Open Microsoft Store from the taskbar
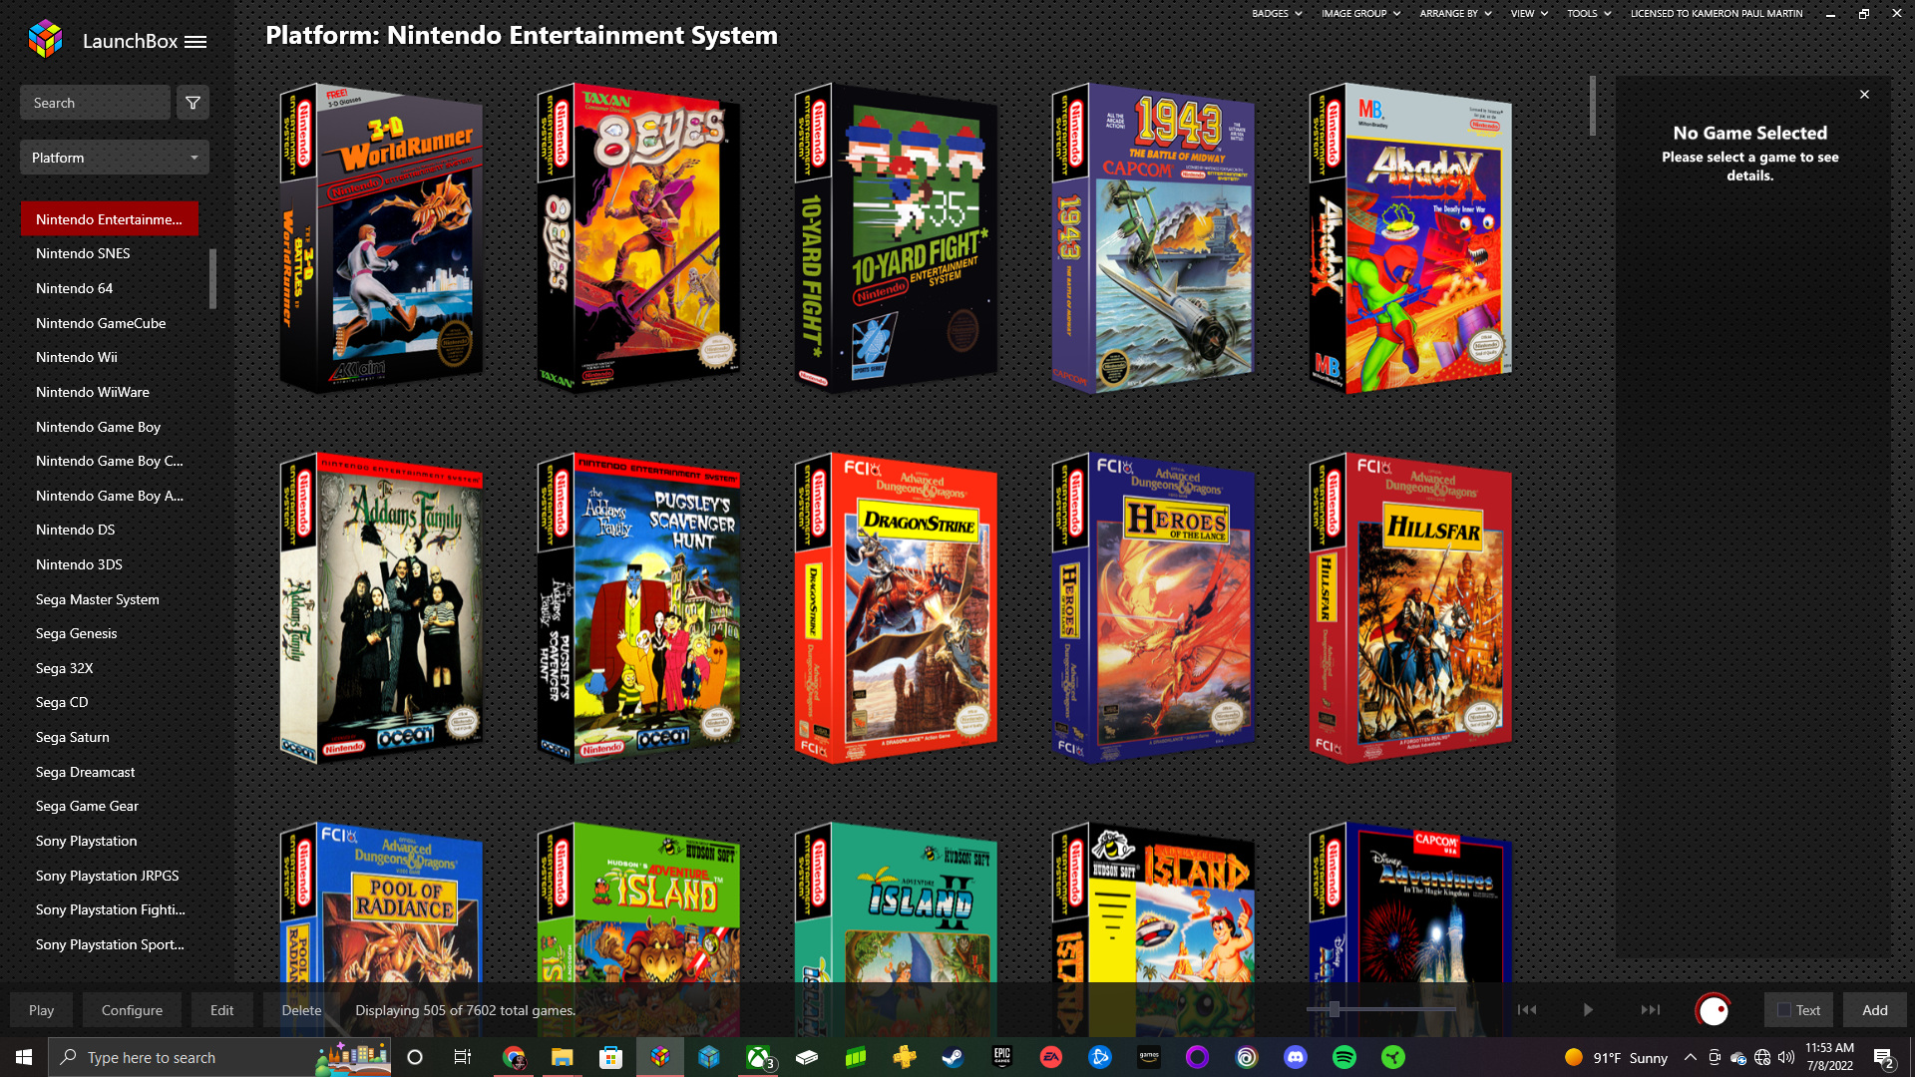This screenshot has height=1077, width=1915. 611,1057
